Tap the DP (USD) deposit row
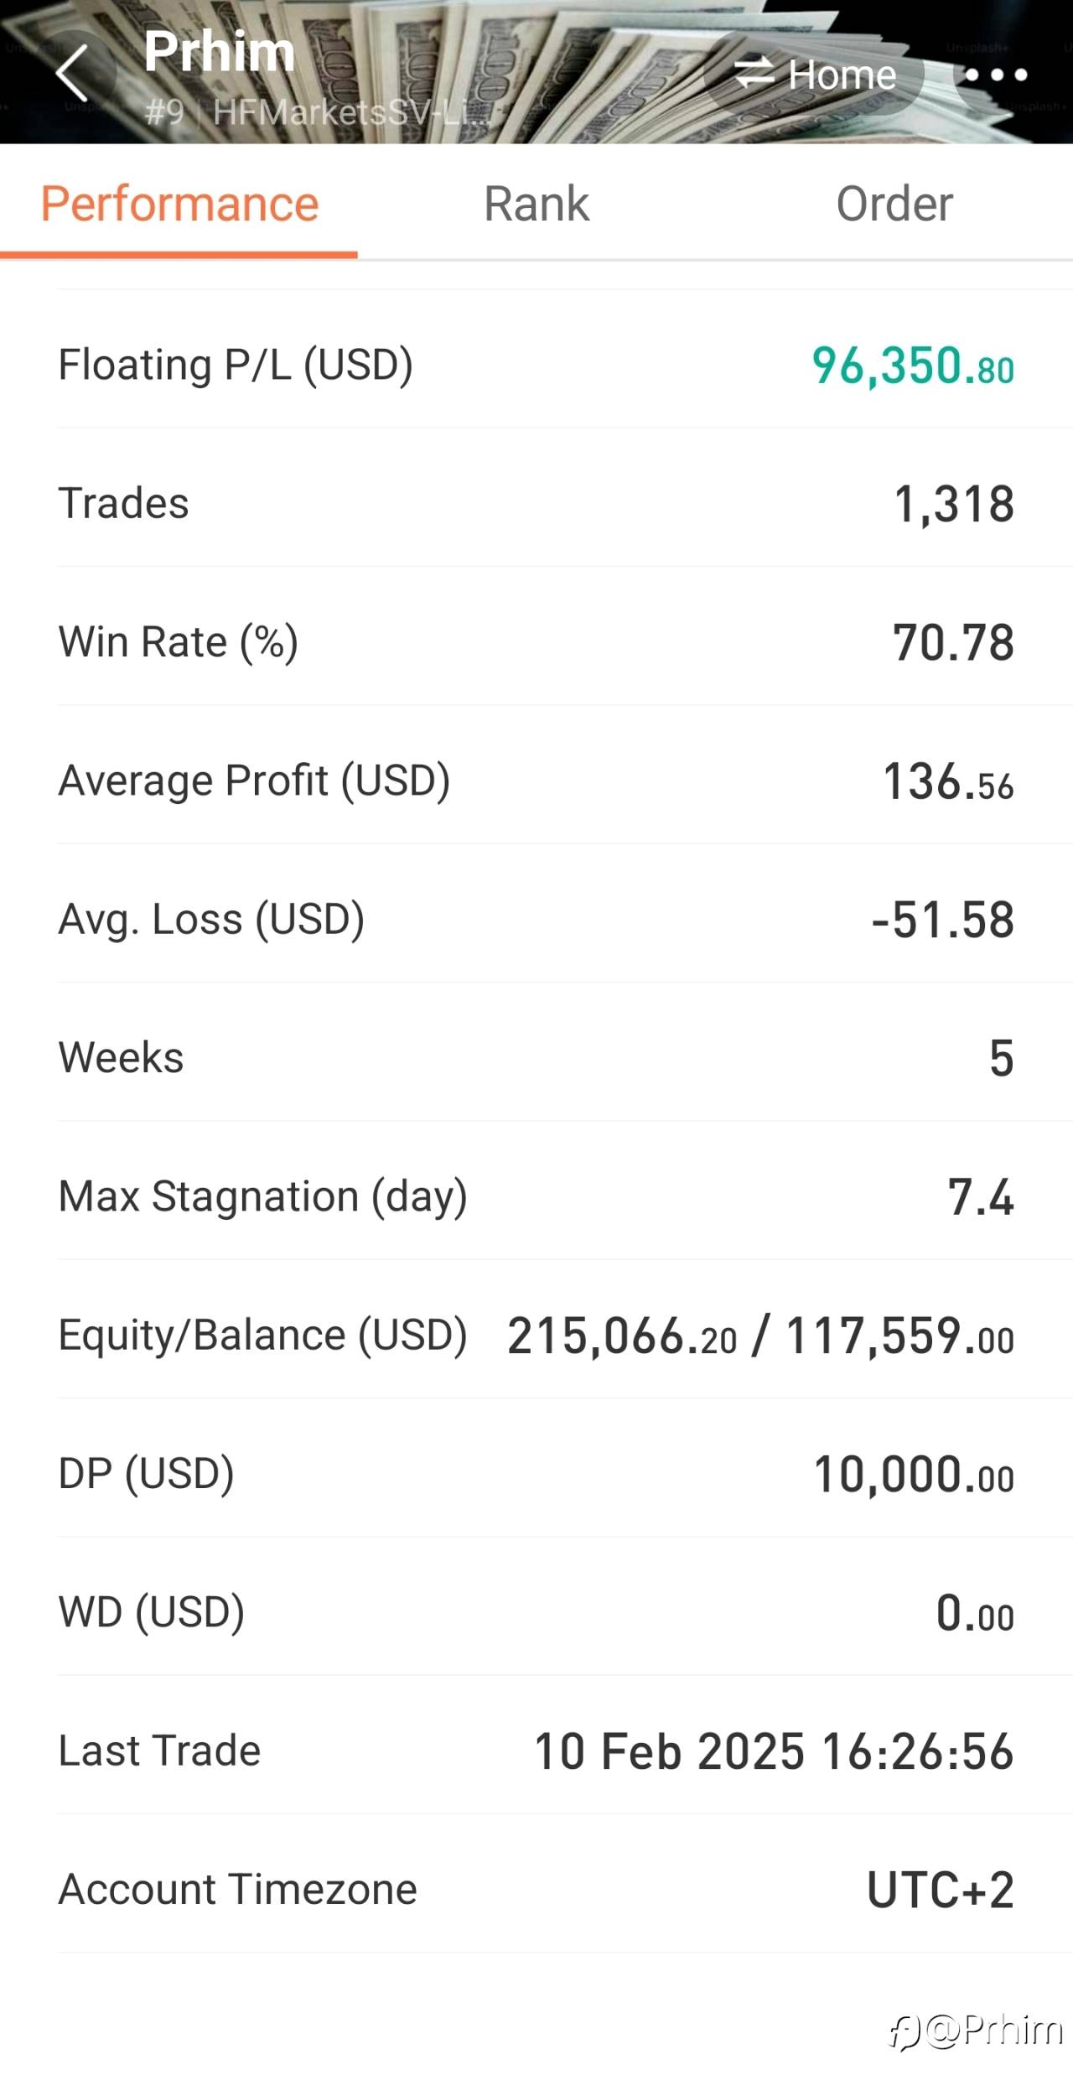The width and height of the screenshot is (1073, 2085). [x=536, y=1474]
